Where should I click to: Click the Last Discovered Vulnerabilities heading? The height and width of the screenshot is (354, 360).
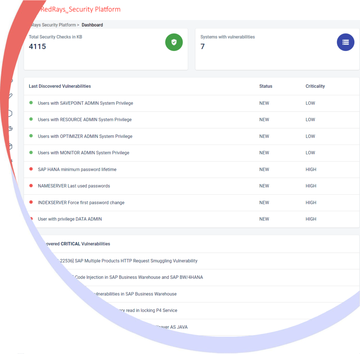coord(60,86)
